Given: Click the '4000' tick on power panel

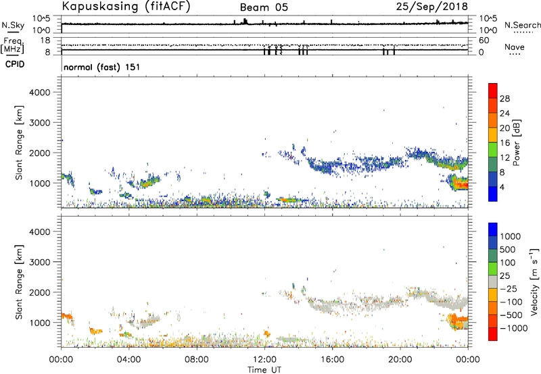Looking at the screenshot, I should click(x=39, y=92).
